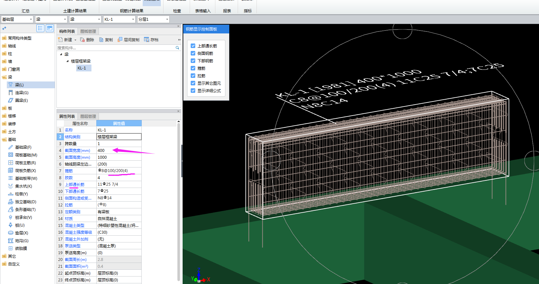Uncheck 侧面钢筋 display checkbox

[x=193, y=53]
